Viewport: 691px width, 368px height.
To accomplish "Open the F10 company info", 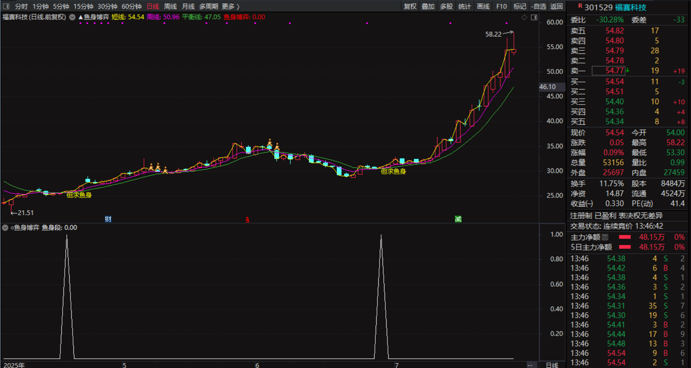I will pos(501,6).
